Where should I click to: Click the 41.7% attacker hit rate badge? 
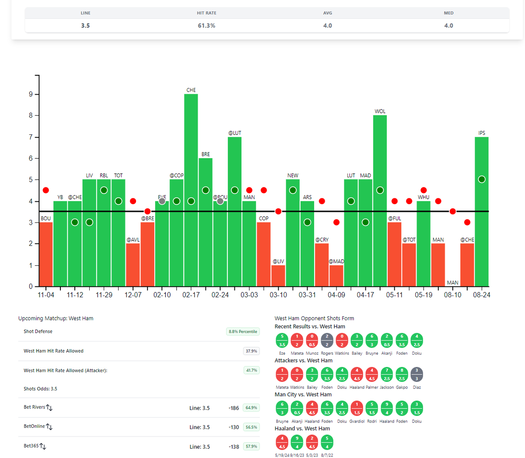tap(252, 370)
